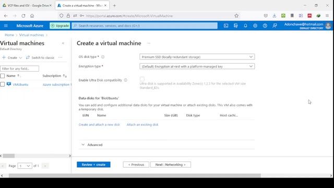The width and height of the screenshot is (334, 188).
Task: Click the browser back arrow
Action: (x=6, y=16)
